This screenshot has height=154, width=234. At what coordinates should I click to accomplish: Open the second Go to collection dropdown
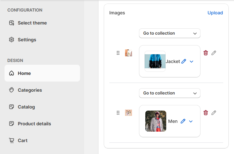point(170,93)
